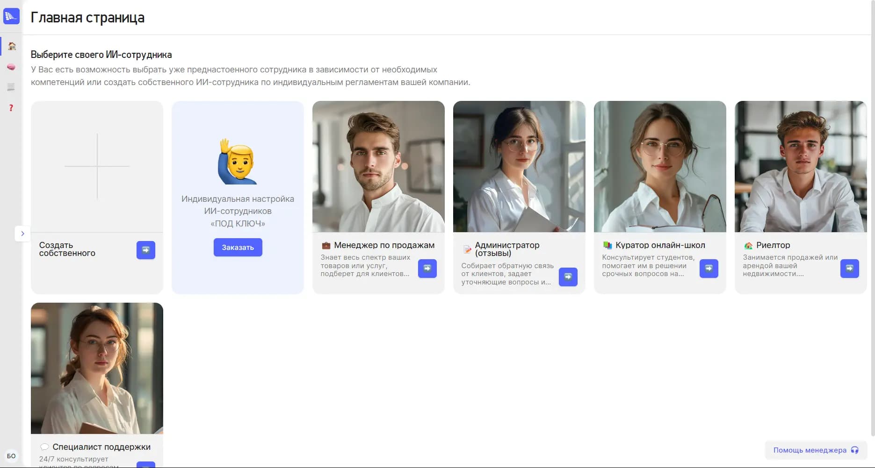
Task: Click arrow icon for Администратор (отзывы)
Action: (568, 277)
